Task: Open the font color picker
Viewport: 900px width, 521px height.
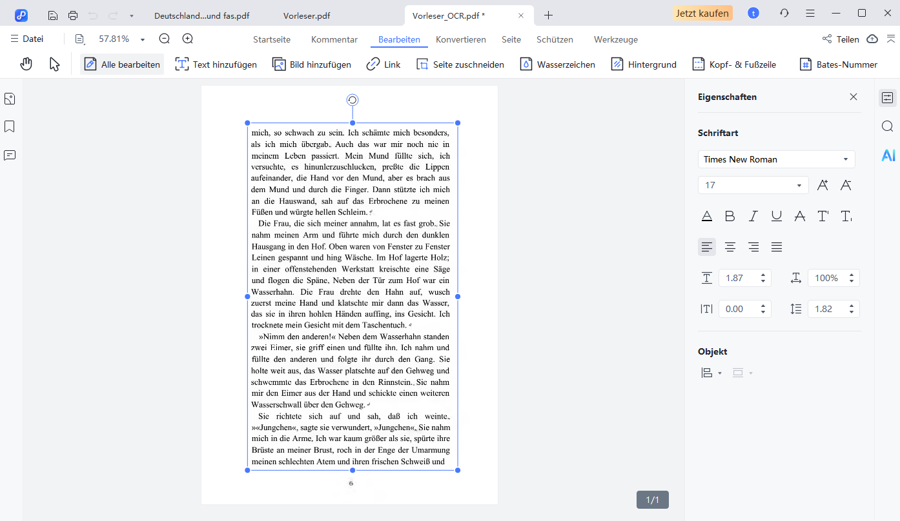Action: [707, 217]
